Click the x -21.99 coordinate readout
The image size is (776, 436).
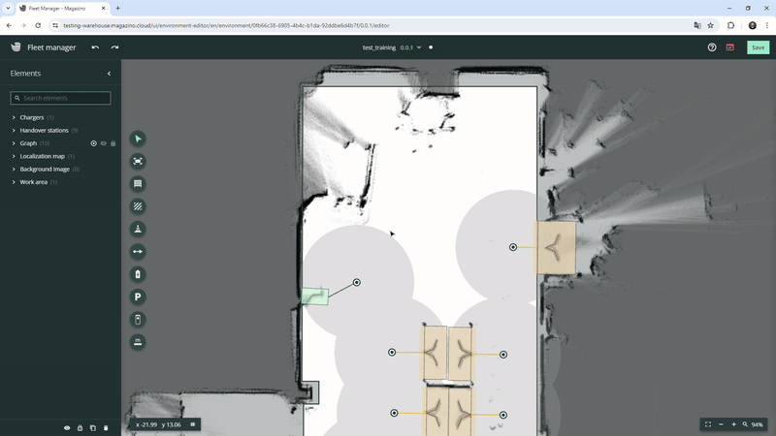(x=146, y=424)
